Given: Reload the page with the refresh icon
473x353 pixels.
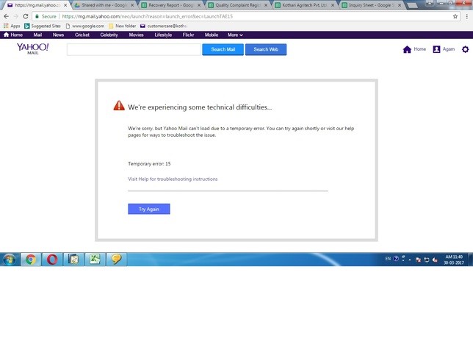Looking at the screenshot, I should click(x=26, y=16).
